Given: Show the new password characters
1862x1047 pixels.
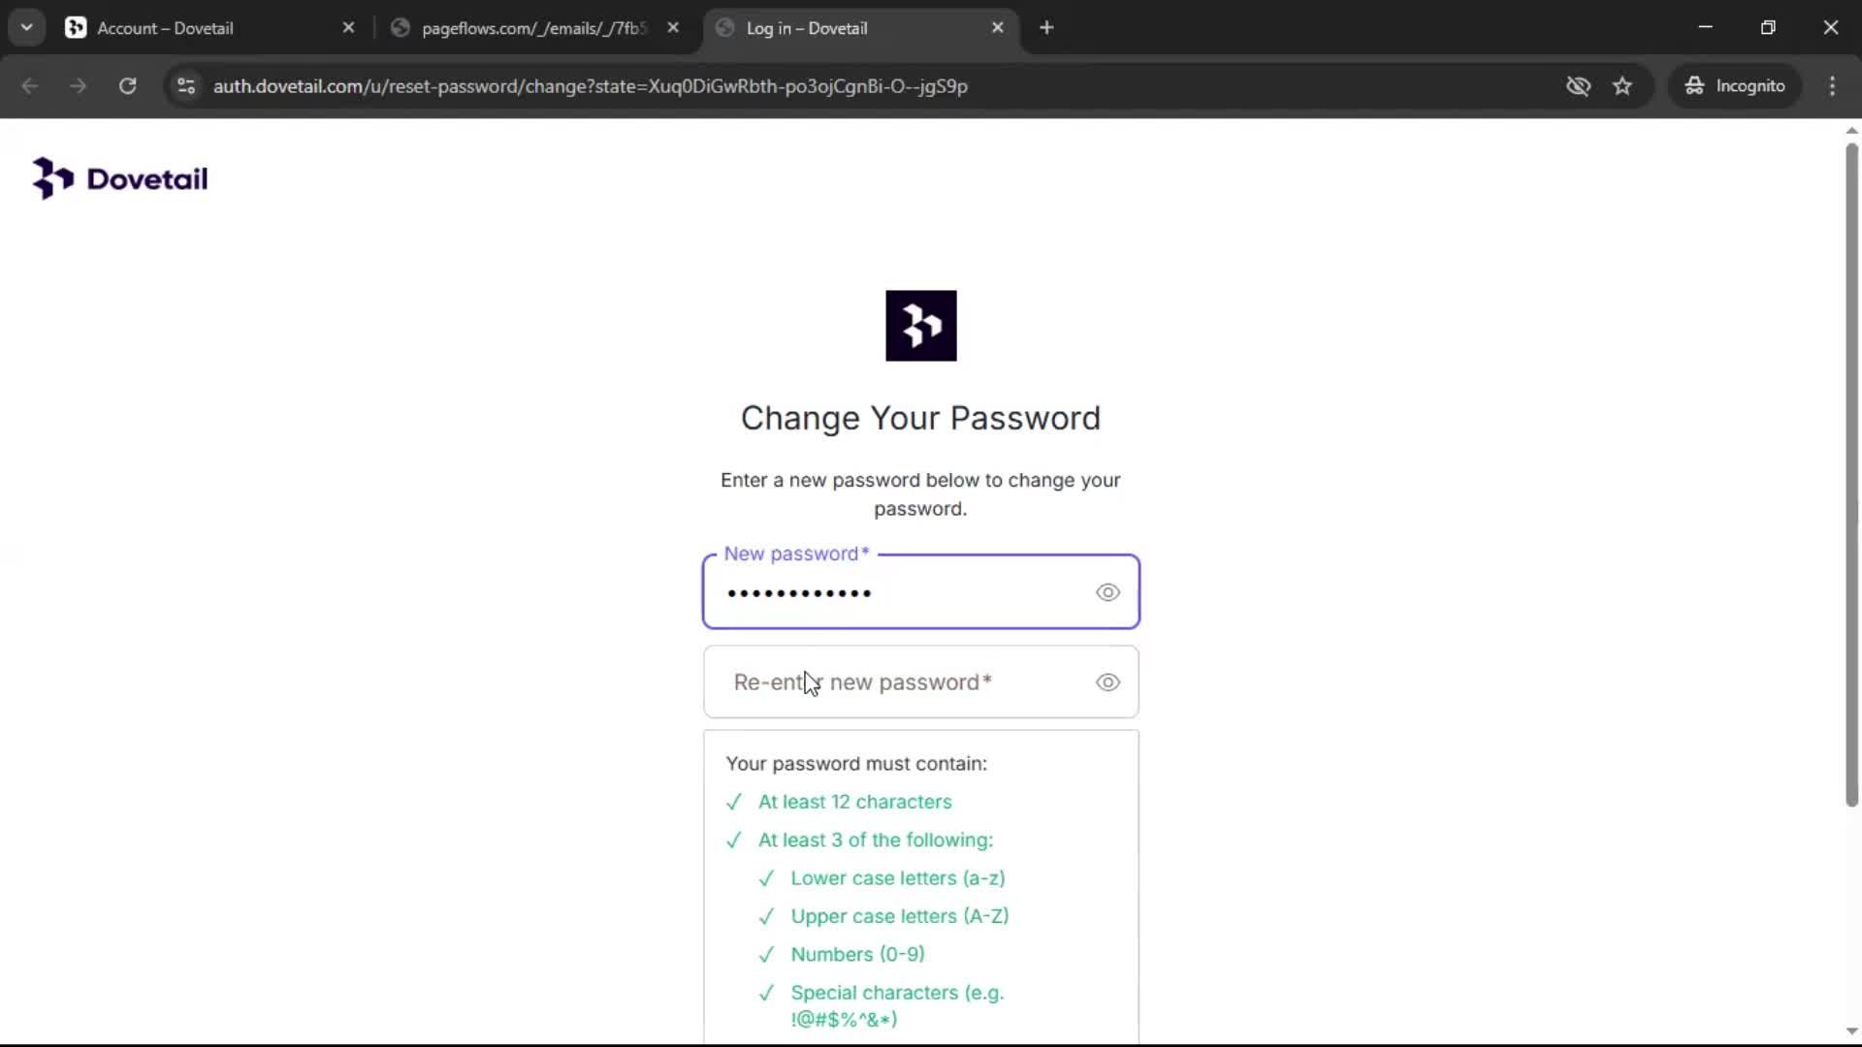Looking at the screenshot, I should coord(1108,592).
